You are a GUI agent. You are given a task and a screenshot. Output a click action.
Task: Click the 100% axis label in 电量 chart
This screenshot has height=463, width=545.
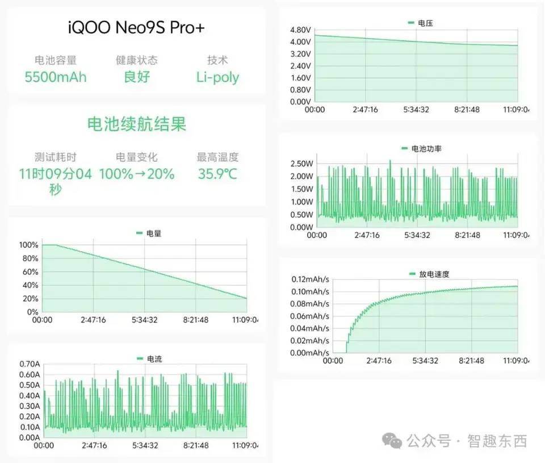(28, 245)
